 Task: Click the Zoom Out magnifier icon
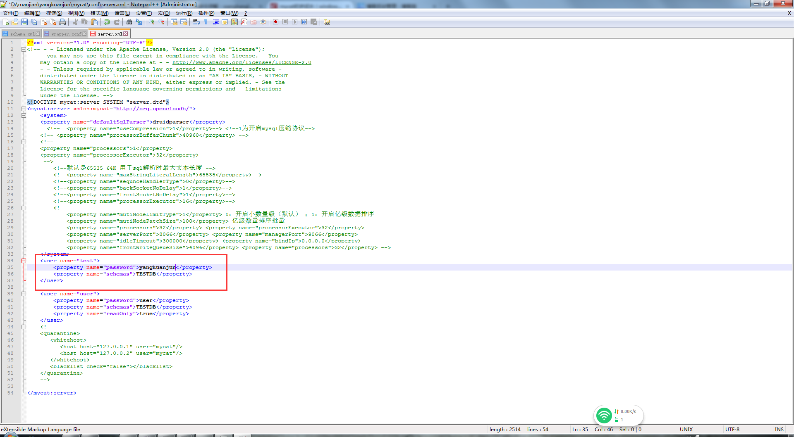161,22
